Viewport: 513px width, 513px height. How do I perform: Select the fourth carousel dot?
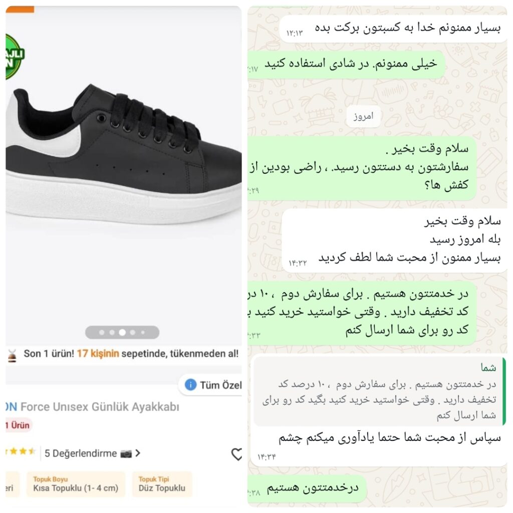(x=132, y=333)
